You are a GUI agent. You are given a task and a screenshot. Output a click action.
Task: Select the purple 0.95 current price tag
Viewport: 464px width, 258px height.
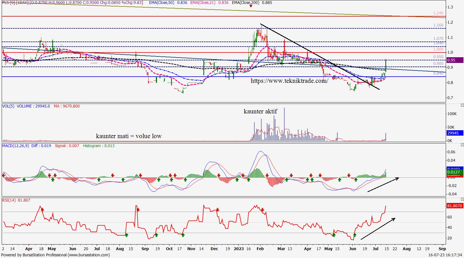click(x=454, y=60)
